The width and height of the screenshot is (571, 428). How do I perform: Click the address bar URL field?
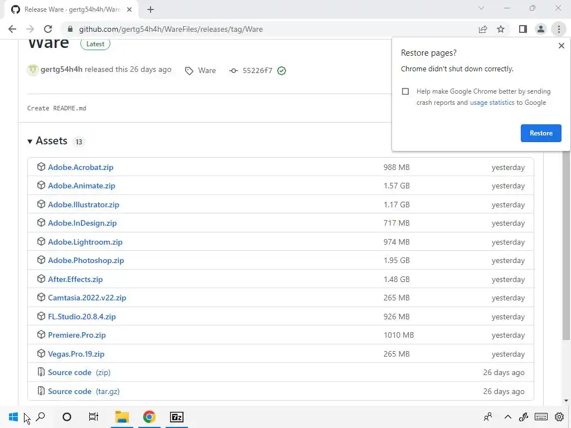[269, 29]
